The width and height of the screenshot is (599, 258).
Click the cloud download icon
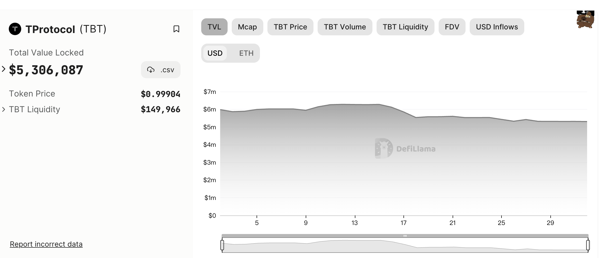pyautogui.click(x=151, y=70)
